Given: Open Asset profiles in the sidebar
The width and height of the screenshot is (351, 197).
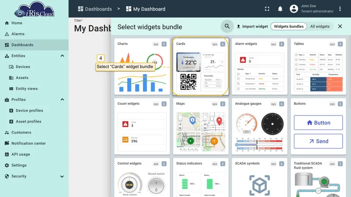Looking at the screenshot, I should tap(34, 122).
